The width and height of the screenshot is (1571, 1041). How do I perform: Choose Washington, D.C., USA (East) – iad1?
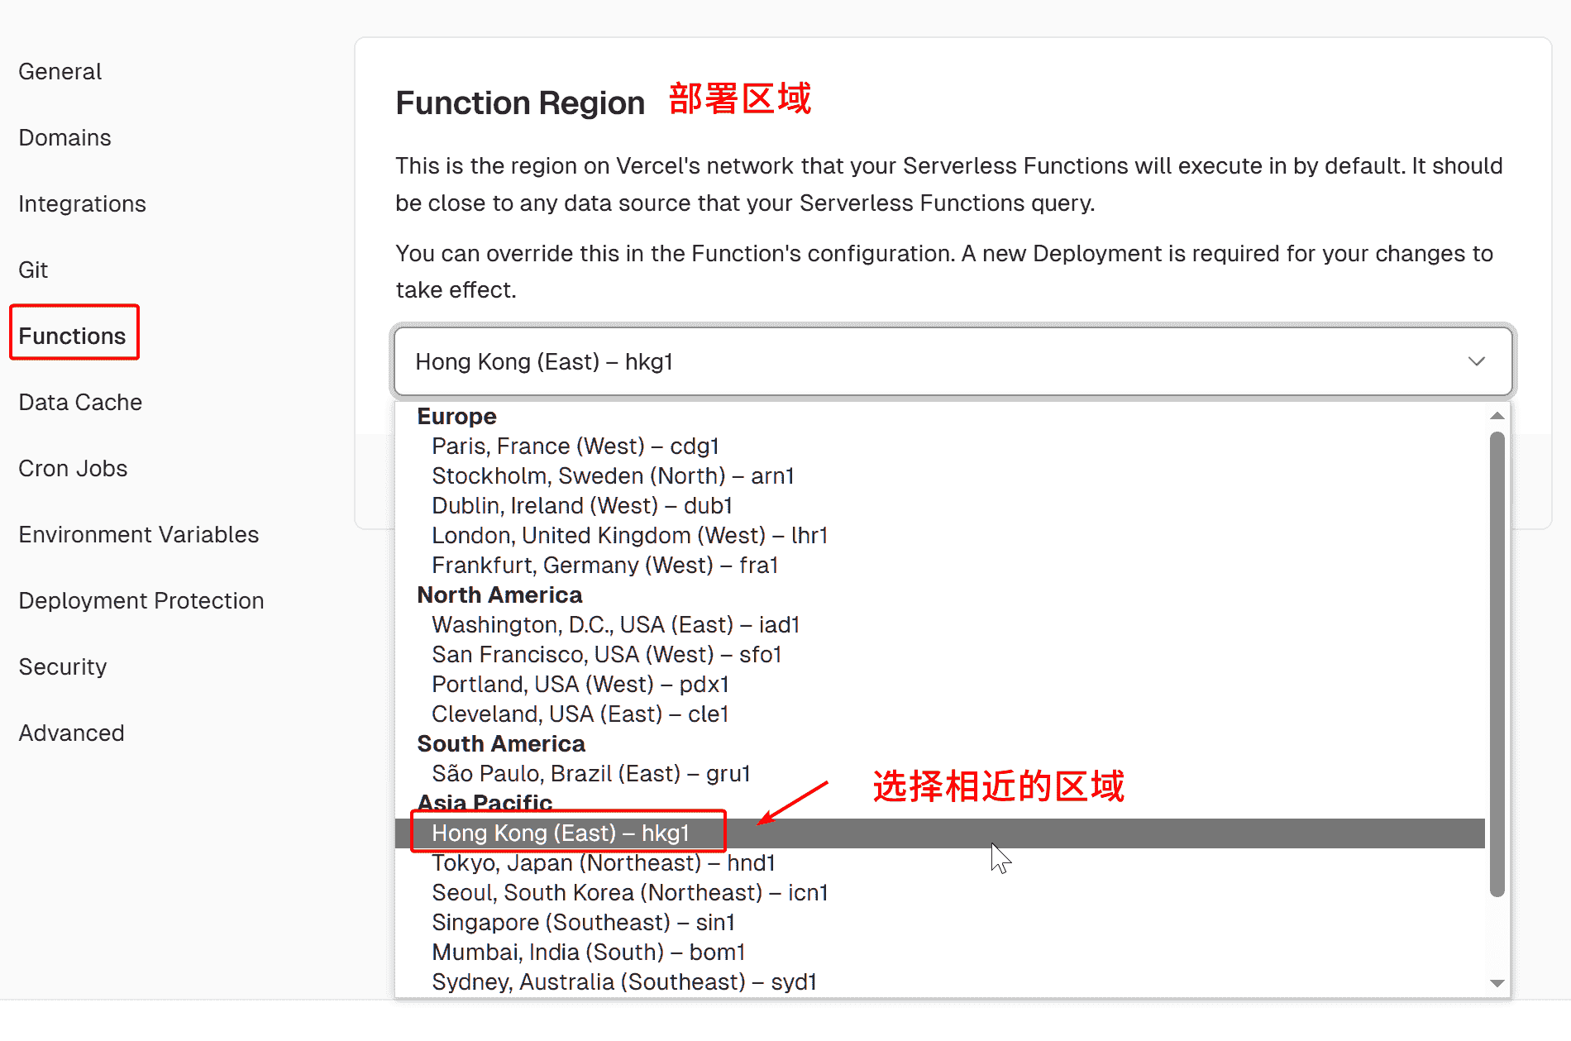pos(615,625)
